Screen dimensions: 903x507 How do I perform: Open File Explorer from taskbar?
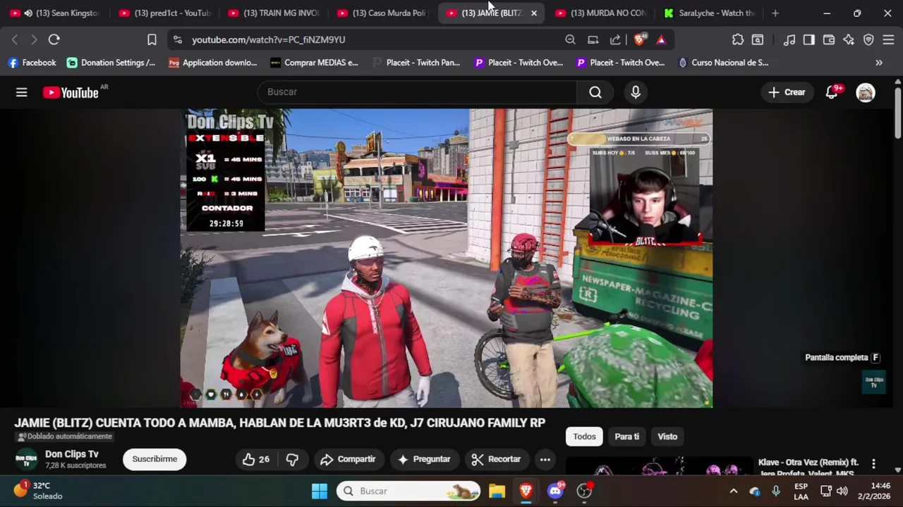[x=497, y=491]
